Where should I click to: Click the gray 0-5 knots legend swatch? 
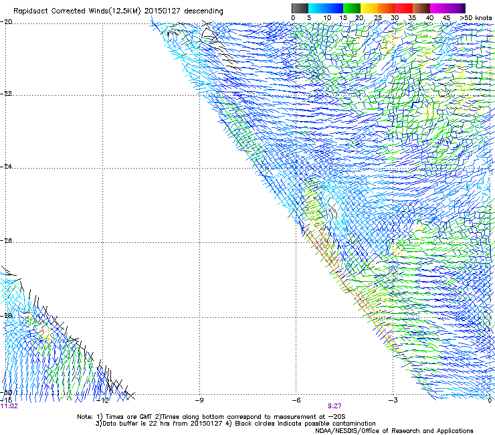coord(300,8)
